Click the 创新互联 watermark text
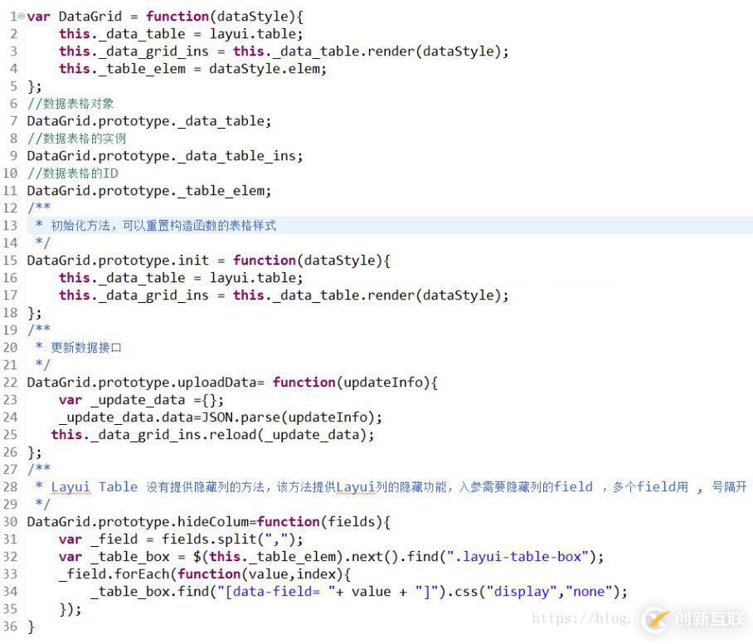This screenshot has width=753, height=644. (x=709, y=619)
